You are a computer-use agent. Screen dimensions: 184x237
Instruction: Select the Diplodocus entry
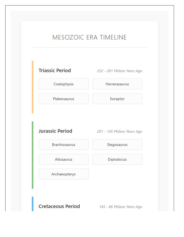coord(117,159)
